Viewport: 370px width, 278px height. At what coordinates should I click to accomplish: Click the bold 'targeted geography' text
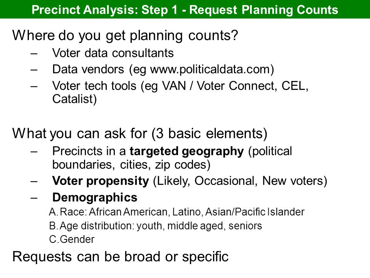pyautogui.click(x=187, y=151)
